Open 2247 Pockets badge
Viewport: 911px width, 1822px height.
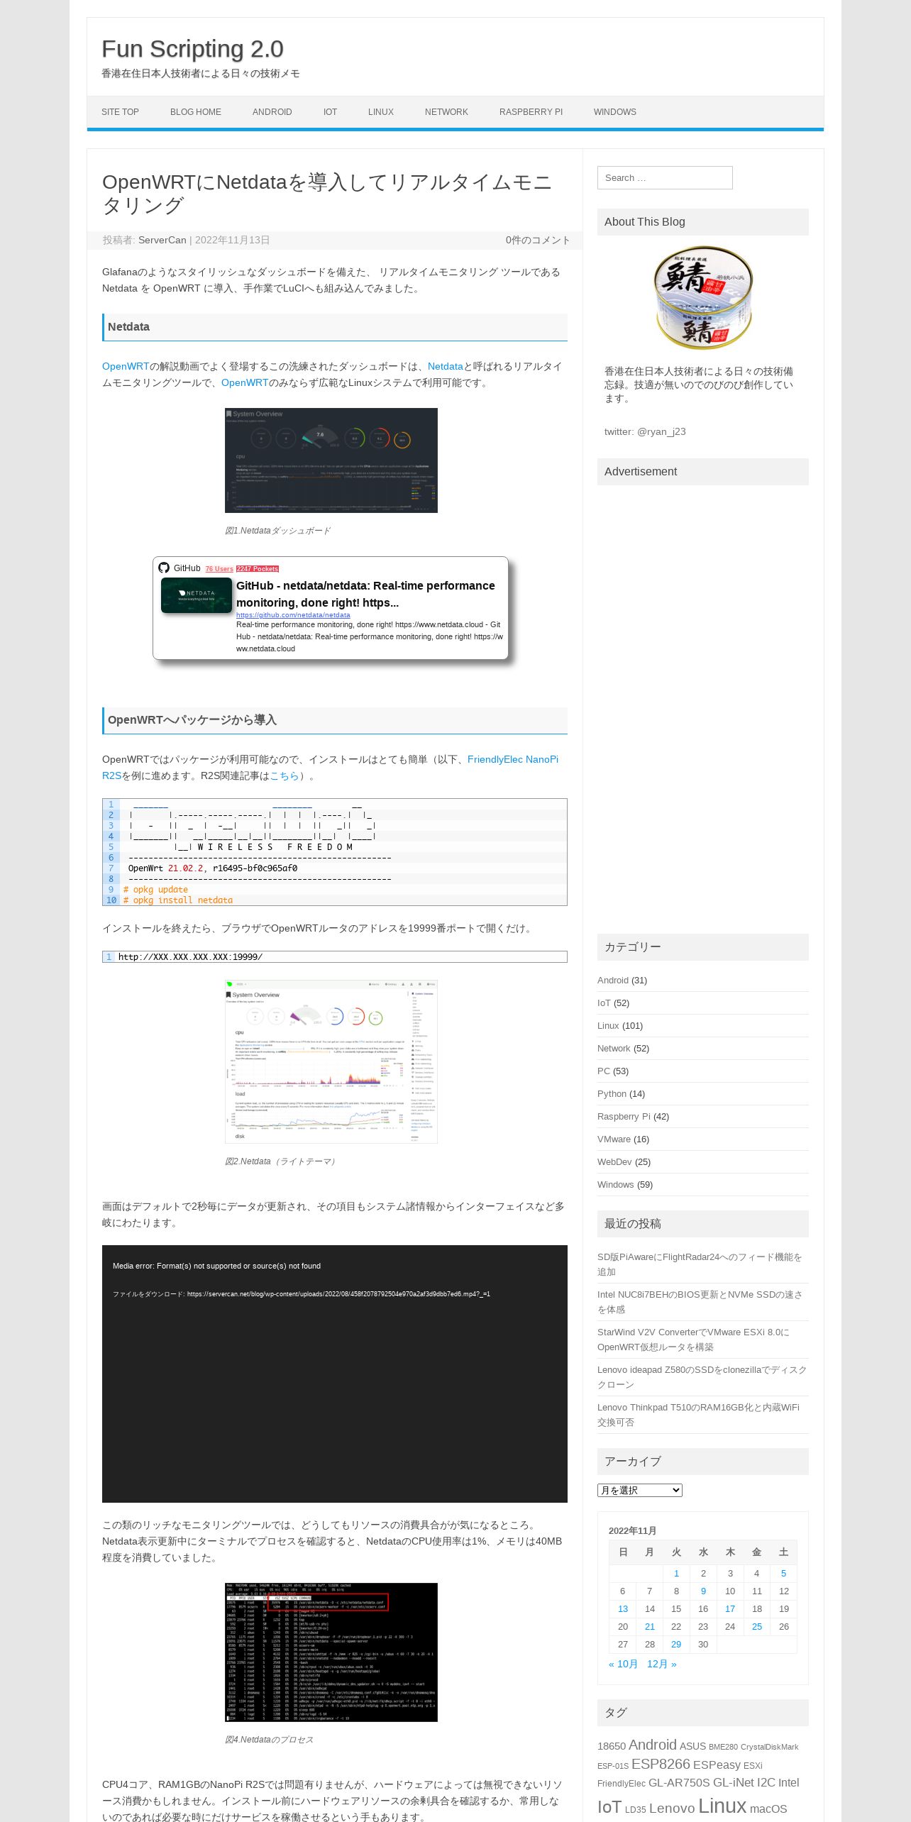coord(258,569)
